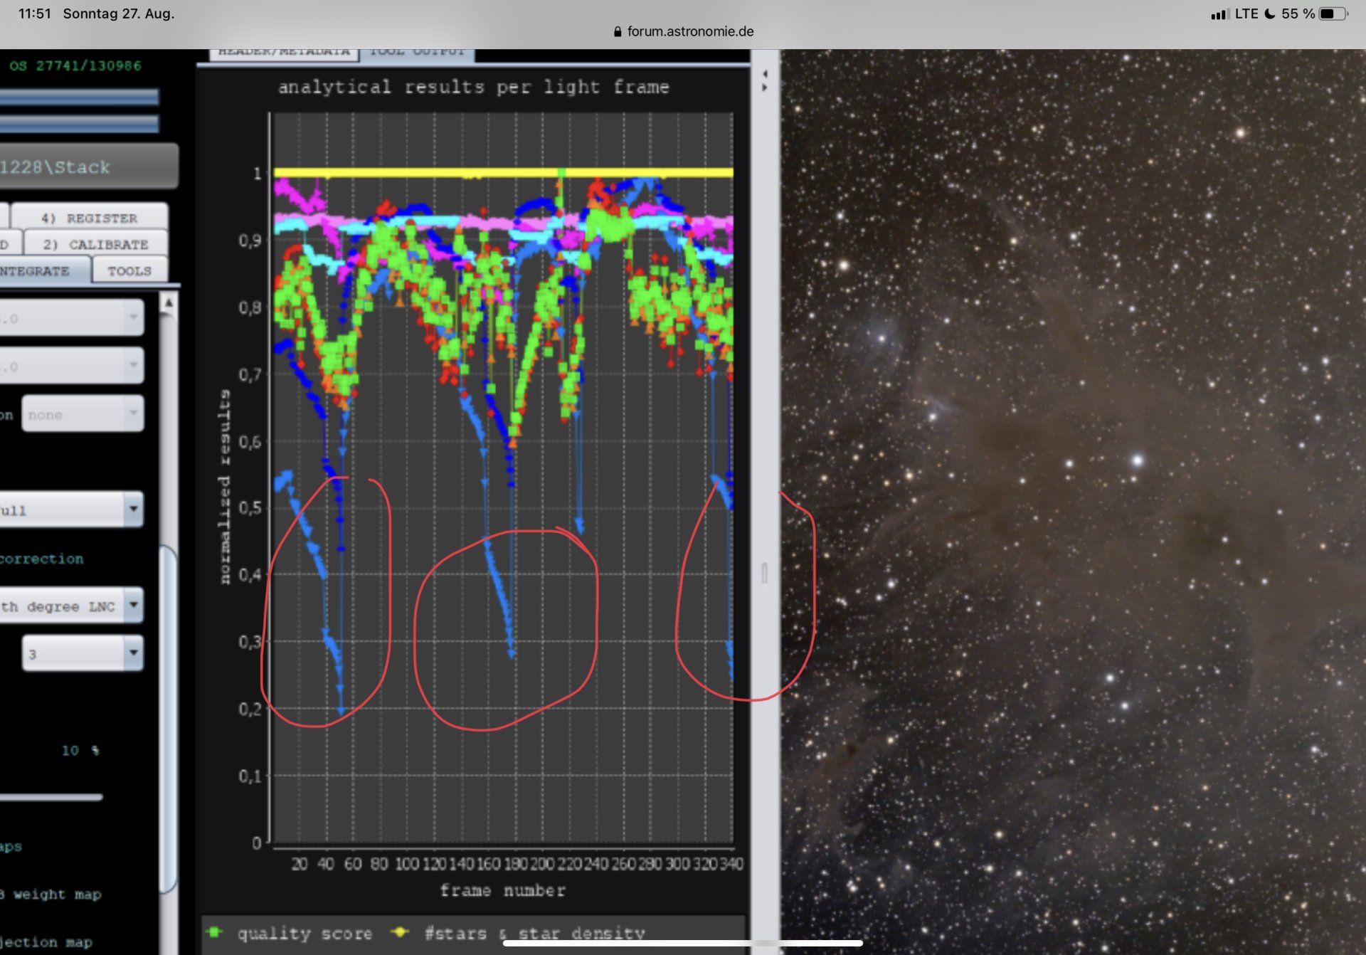Image resolution: width=1366 pixels, height=955 pixels.
Task: Tap the home indicator bar at the bottom
Action: pos(683,944)
